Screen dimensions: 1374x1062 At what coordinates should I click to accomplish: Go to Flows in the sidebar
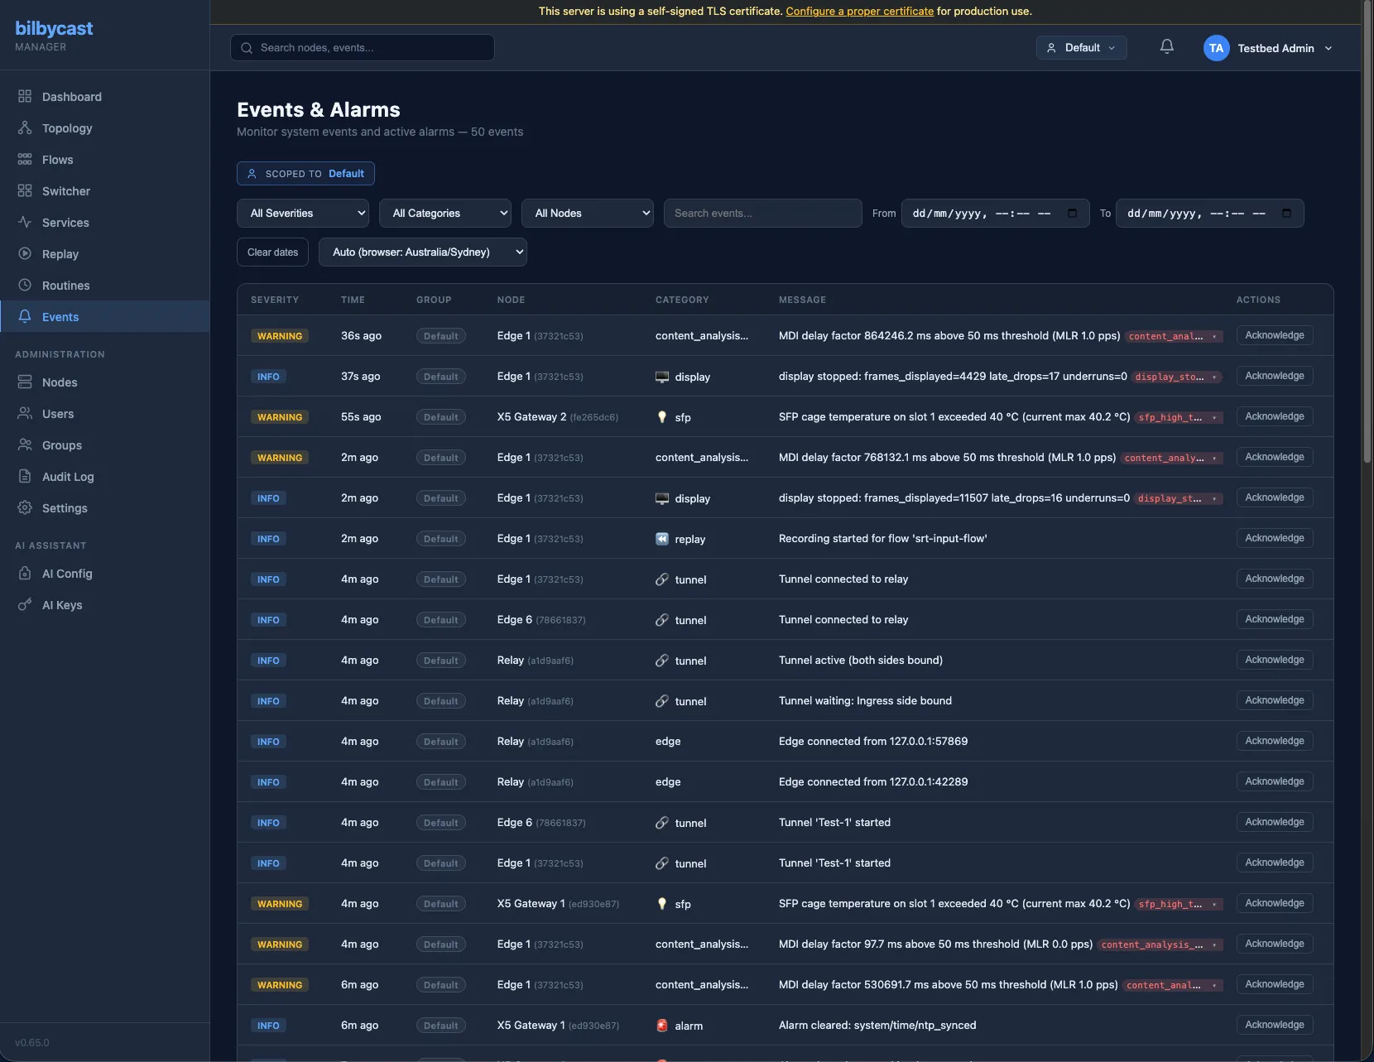58,160
